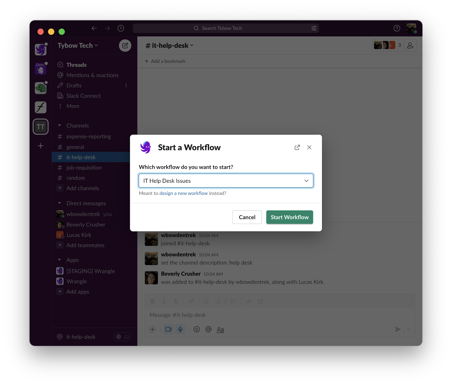Go back in history with the left arrow
The image size is (452, 385).
pyautogui.click(x=94, y=28)
